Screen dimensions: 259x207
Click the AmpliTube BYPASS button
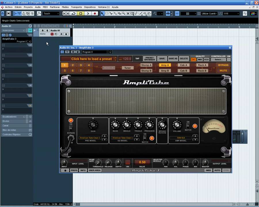point(223,65)
